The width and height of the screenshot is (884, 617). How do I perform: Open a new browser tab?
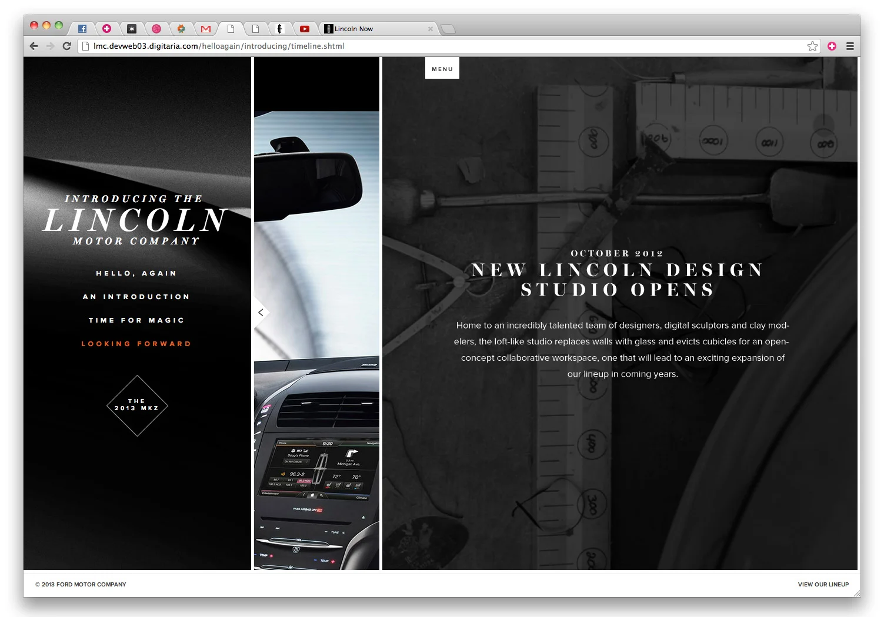(x=448, y=29)
